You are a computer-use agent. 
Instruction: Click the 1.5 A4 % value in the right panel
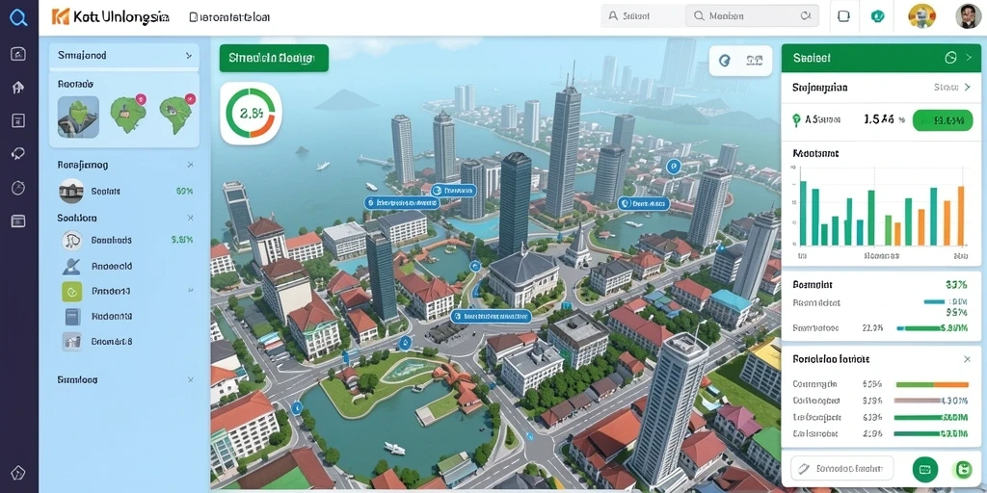884,118
